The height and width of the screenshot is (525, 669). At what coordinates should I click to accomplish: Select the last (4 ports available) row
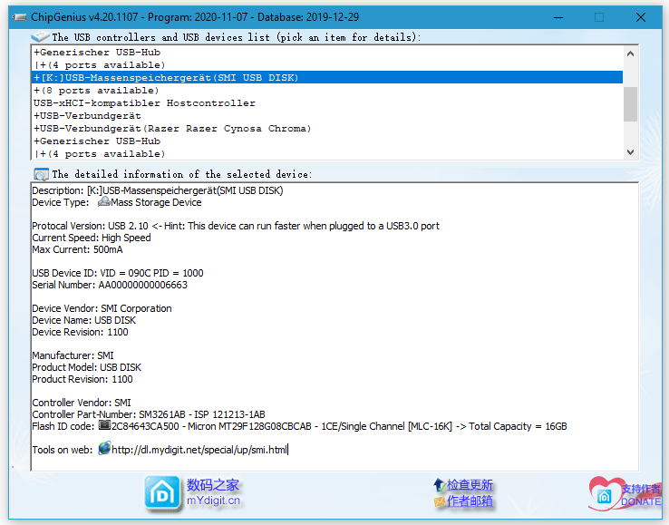(327, 153)
